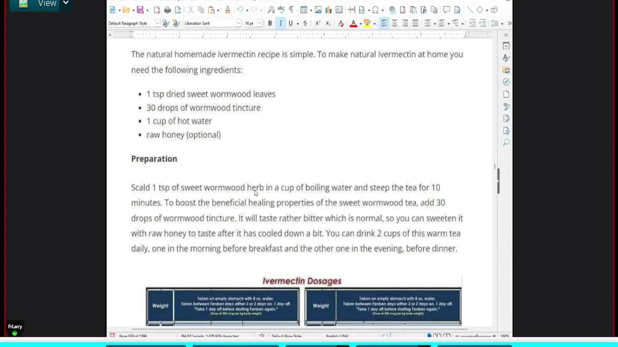Screen dimensions: 618x347
Task: Print the document with the printer icon
Action: pyautogui.click(x=168, y=10)
